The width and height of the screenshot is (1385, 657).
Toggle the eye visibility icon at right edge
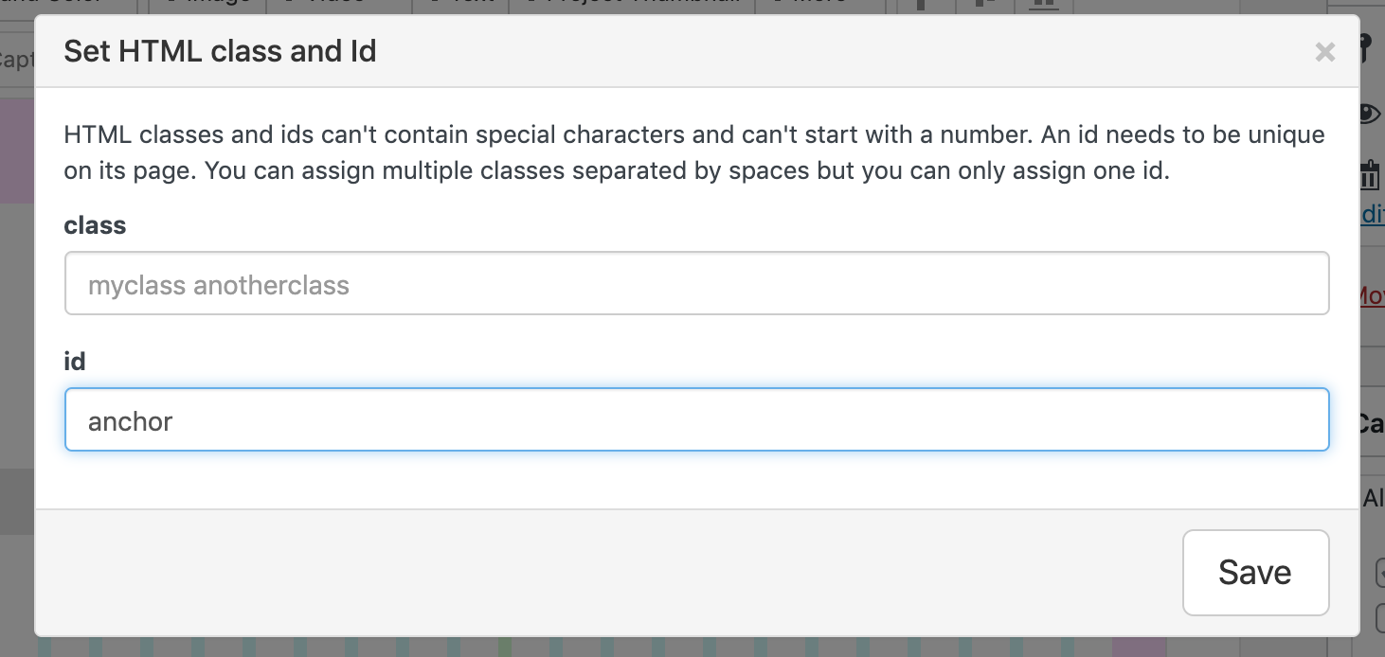[x=1370, y=114]
